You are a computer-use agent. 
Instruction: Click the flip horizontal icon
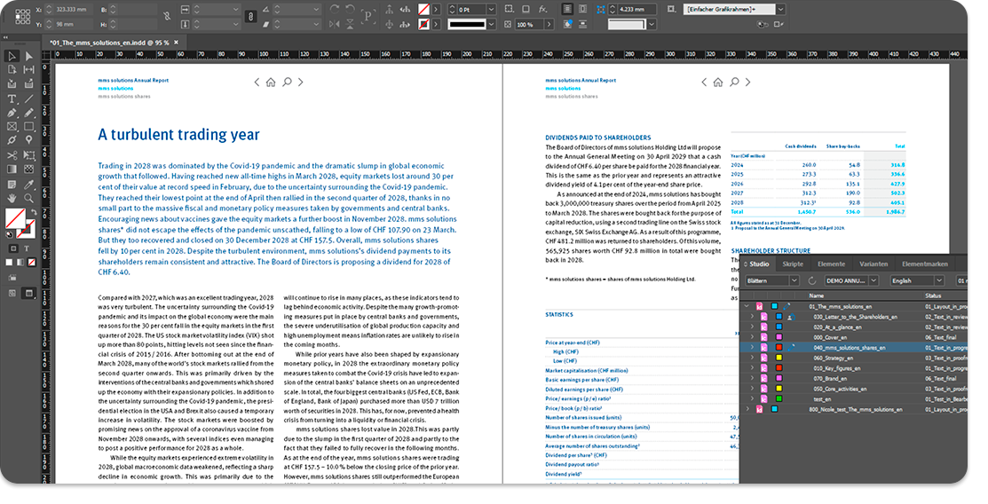(335, 25)
